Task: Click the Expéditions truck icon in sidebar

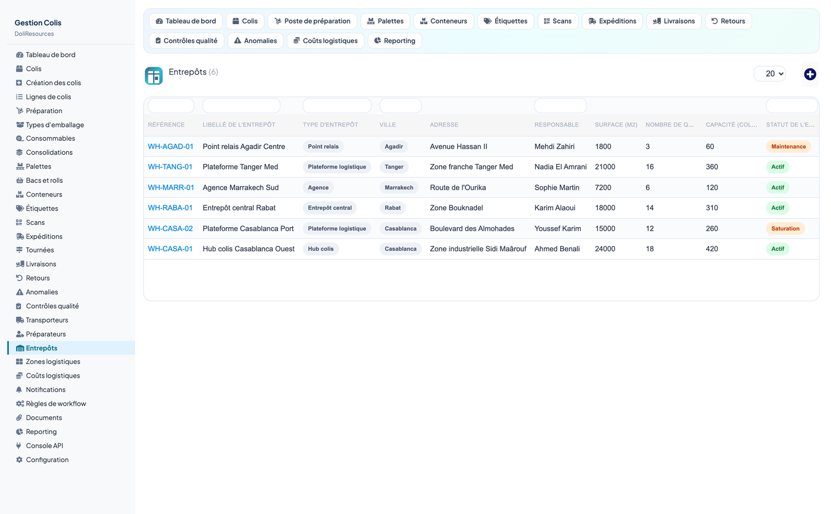Action: 20,236
